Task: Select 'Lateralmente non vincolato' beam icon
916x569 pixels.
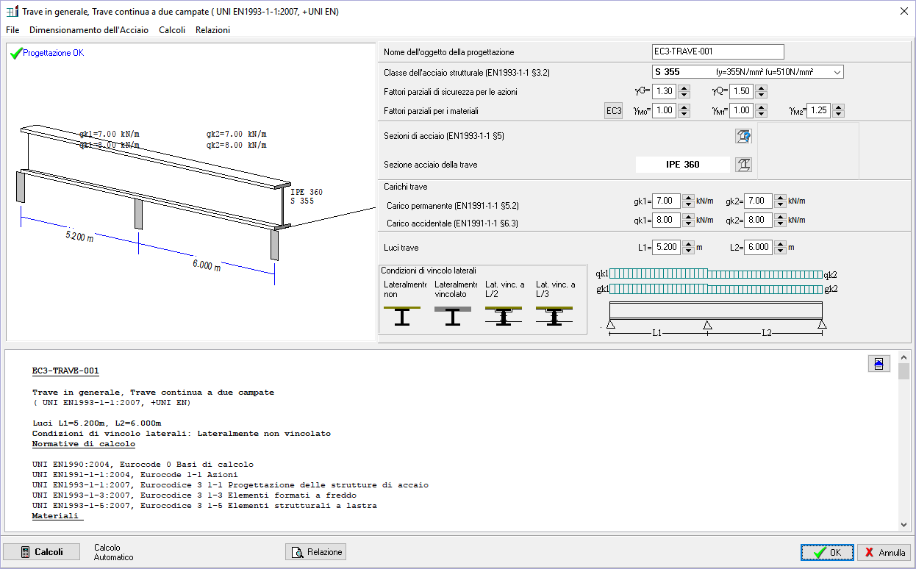Action: 402,316
